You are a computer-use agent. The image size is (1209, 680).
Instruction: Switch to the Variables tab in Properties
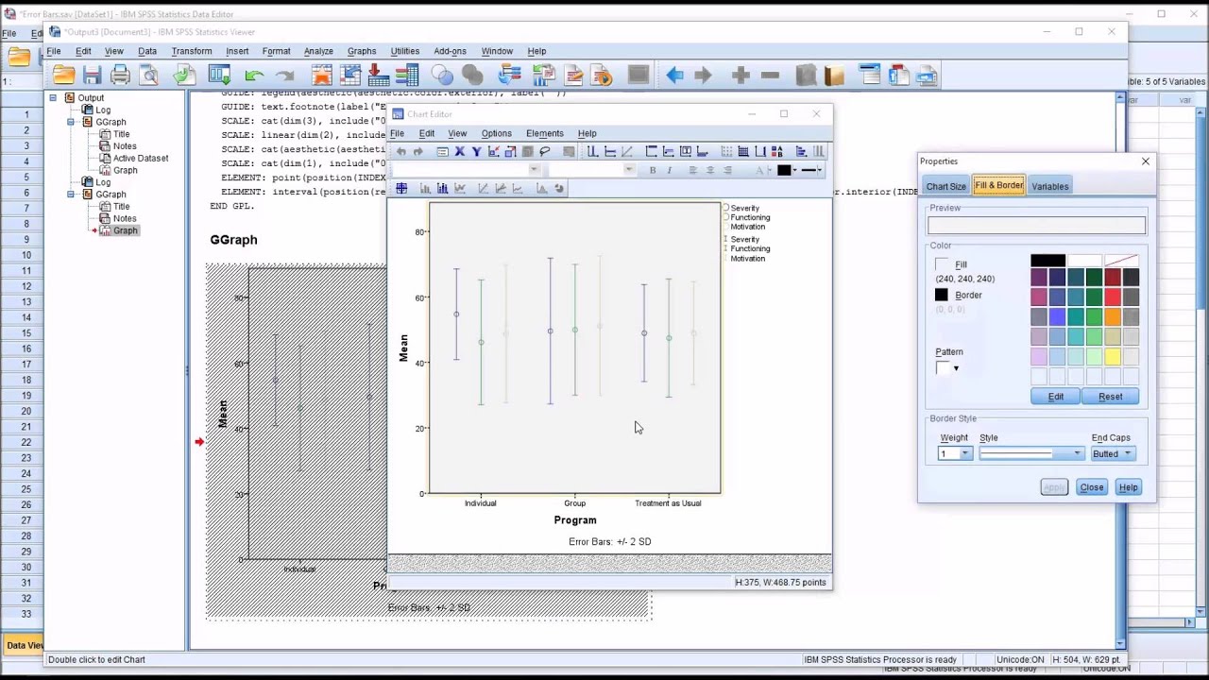[x=1049, y=186]
